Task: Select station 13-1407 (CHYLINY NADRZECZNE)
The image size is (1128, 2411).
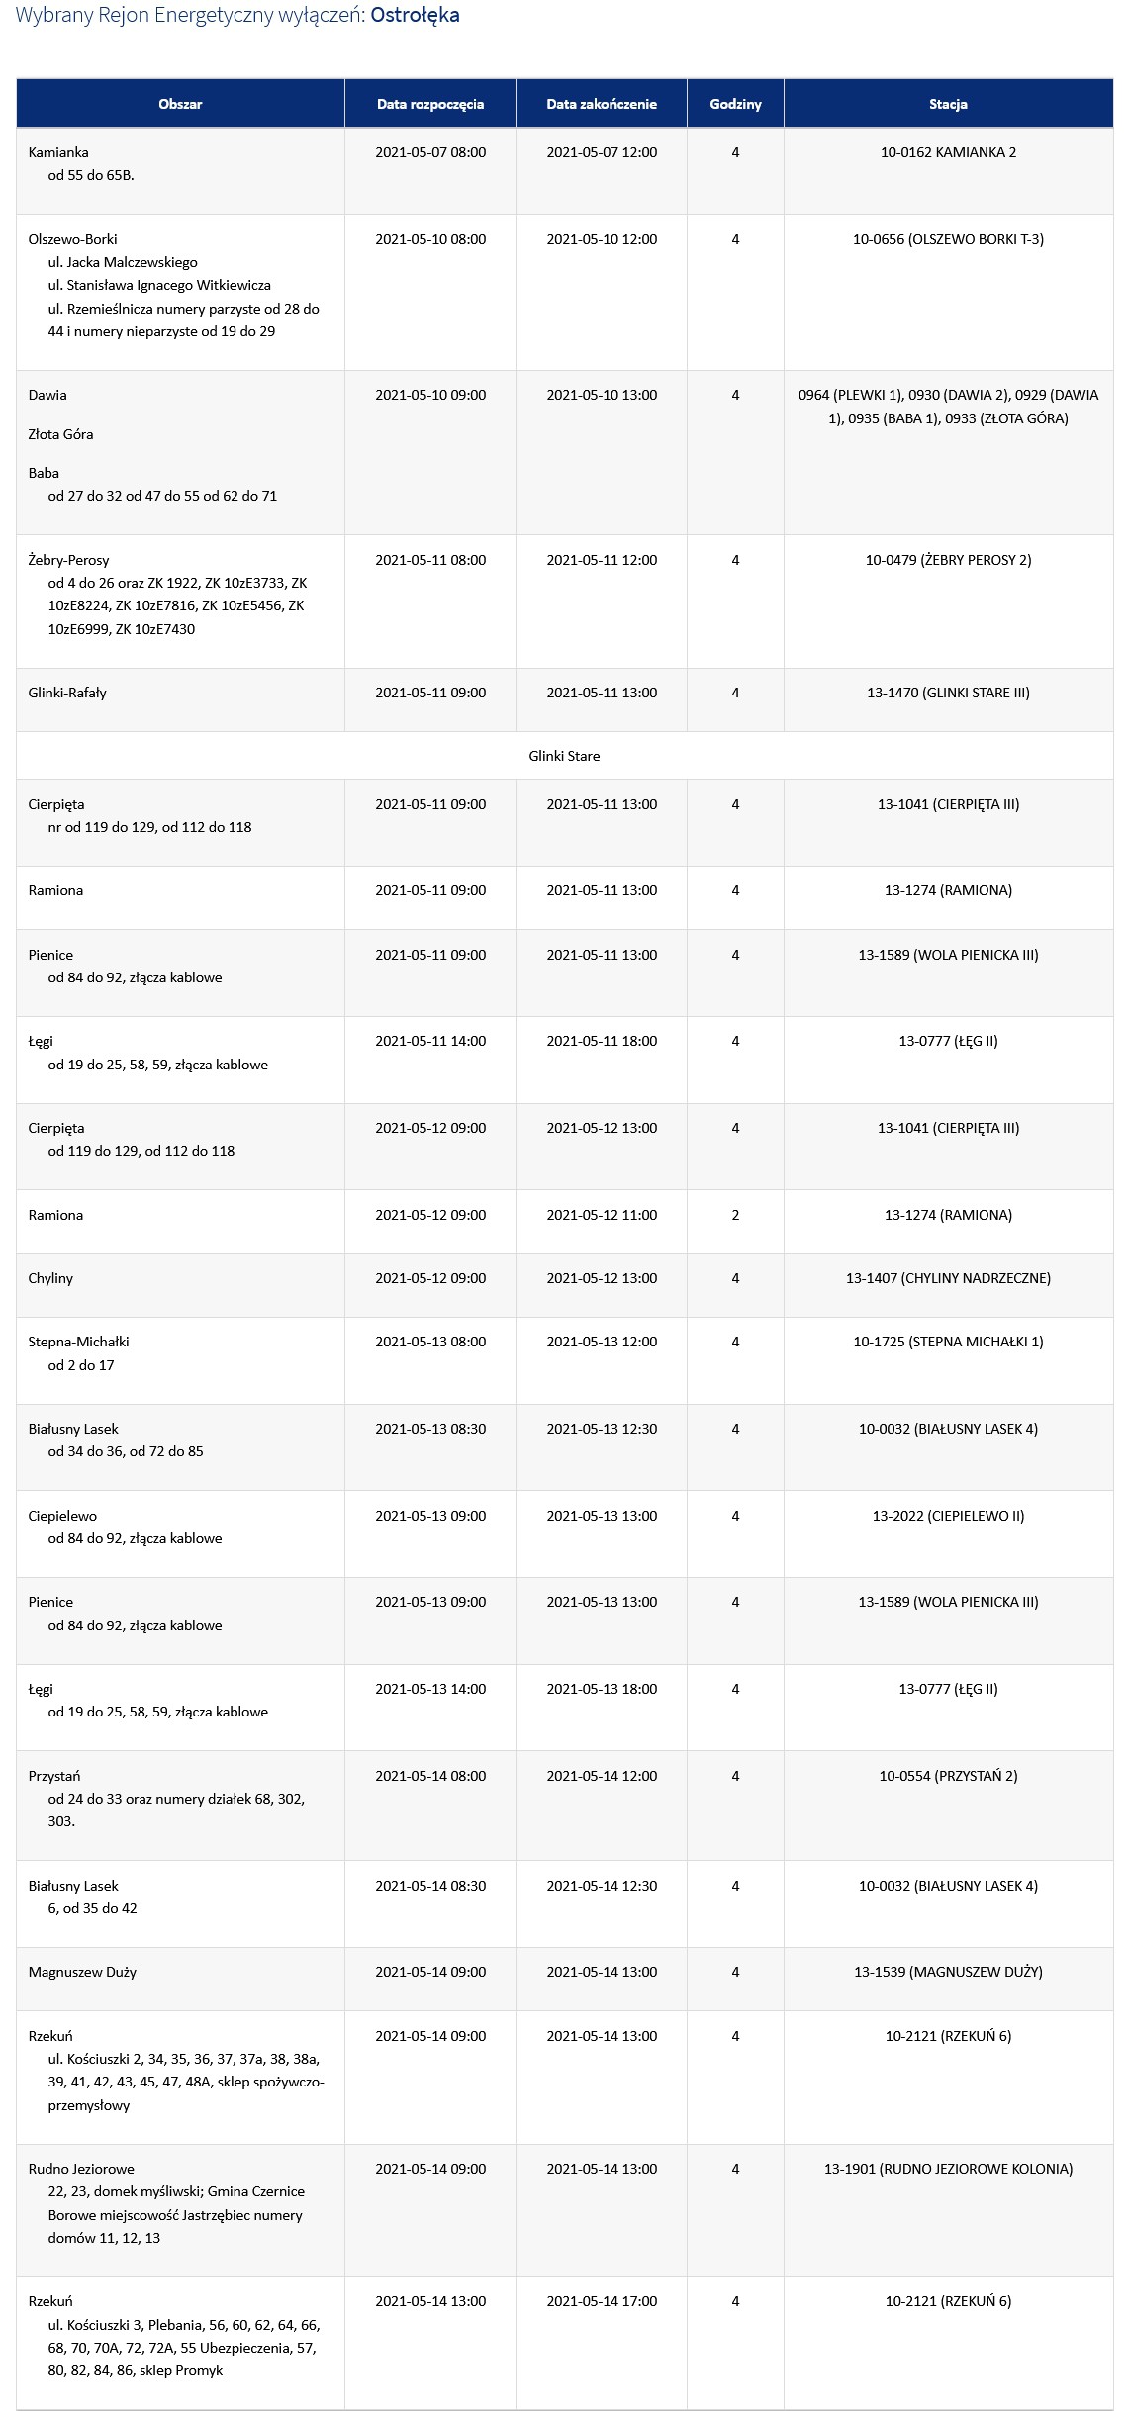Action: point(948,1278)
